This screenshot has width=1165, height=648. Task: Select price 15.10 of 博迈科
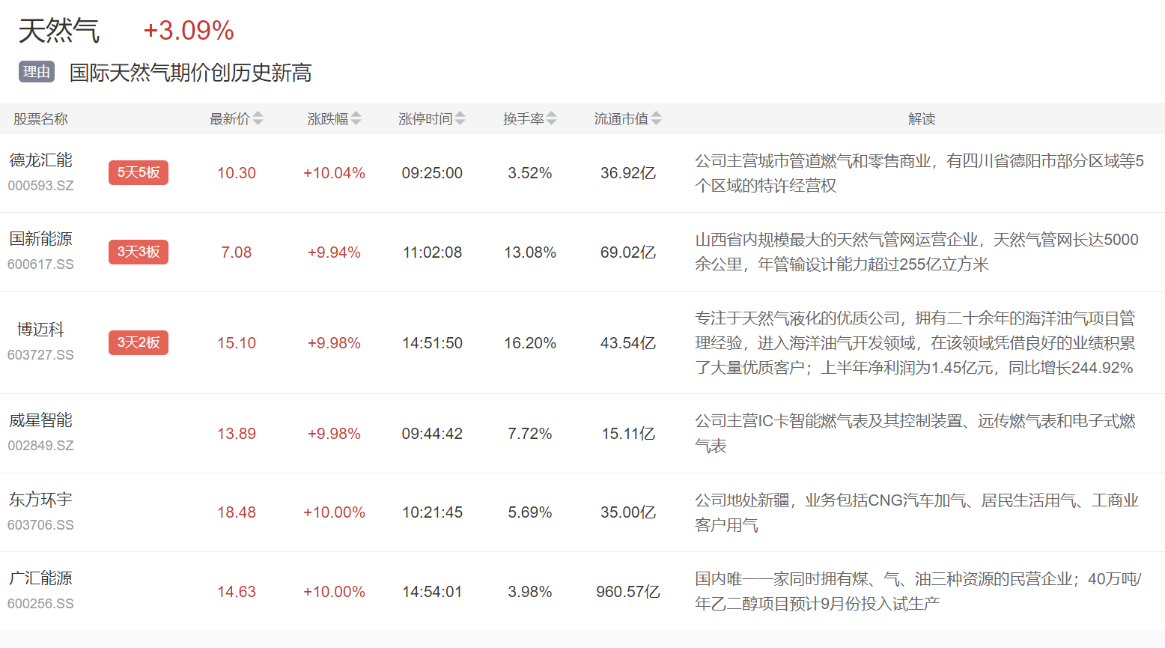click(237, 343)
